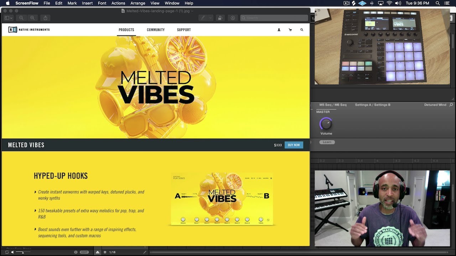The width and height of the screenshot is (456, 256).
Task: Click the Maschine preset search magnifier icon
Action: (x=451, y=105)
